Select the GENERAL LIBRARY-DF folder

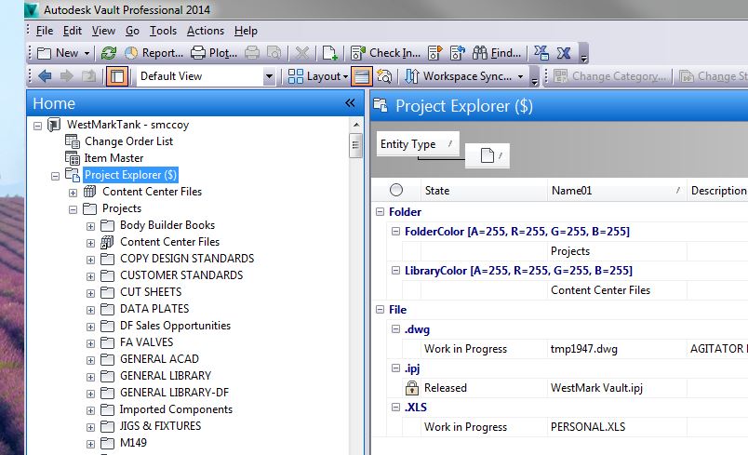pyautogui.click(x=174, y=392)
